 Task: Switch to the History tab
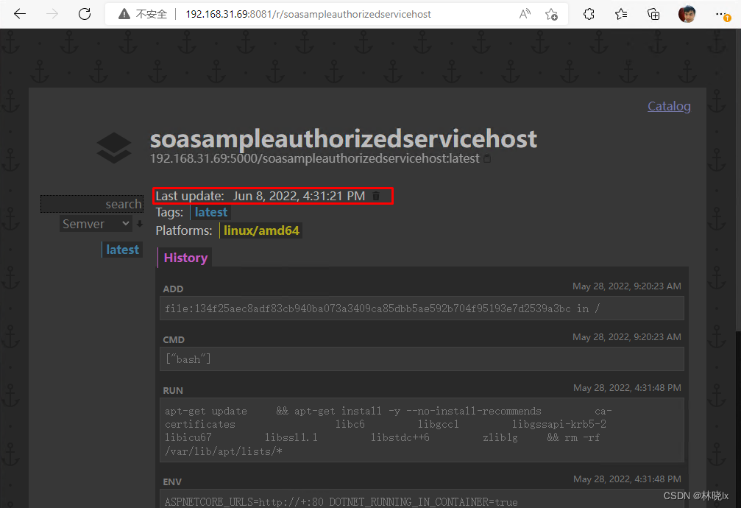point(185,258)
